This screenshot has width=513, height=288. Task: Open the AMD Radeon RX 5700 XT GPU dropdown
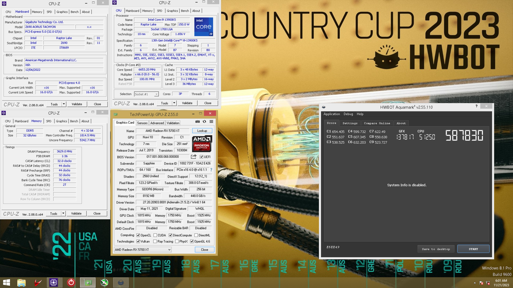[143, 250]
